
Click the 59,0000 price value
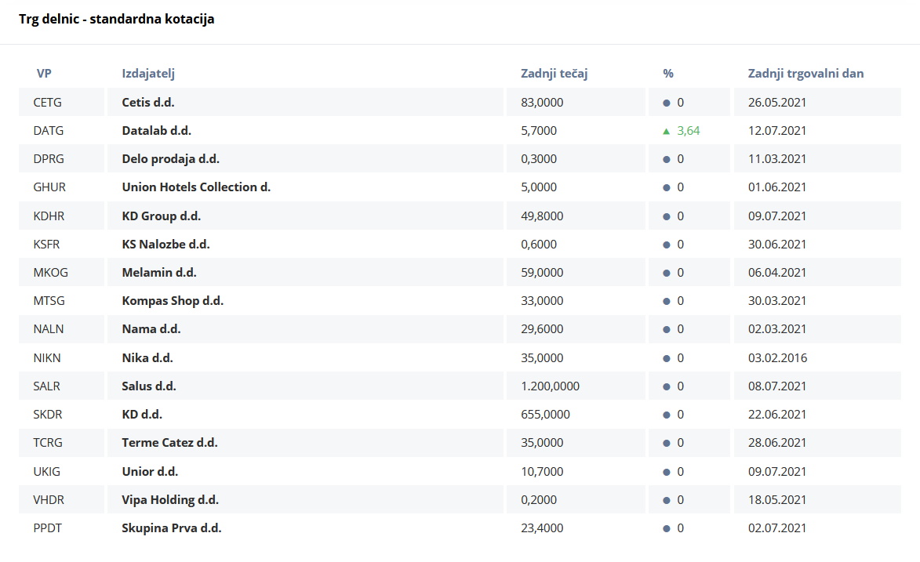coord(542,272)
